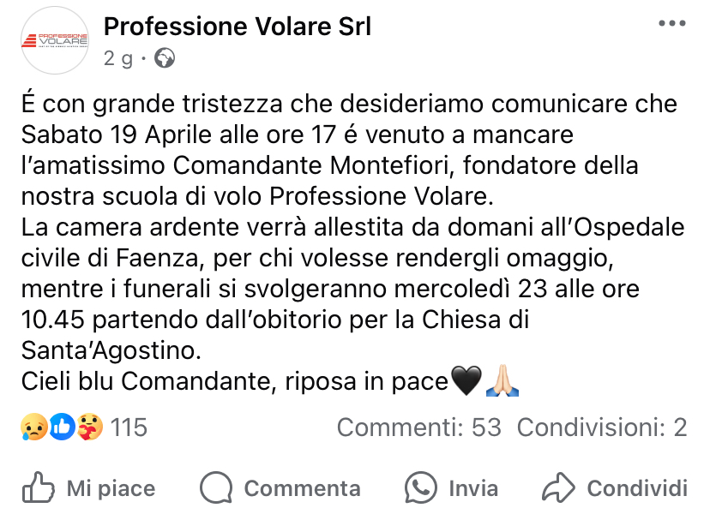View who reacted via the 115 count
The width and height of the screenshot is (710, 520).
pyautogui.click(x=129, y=427)
